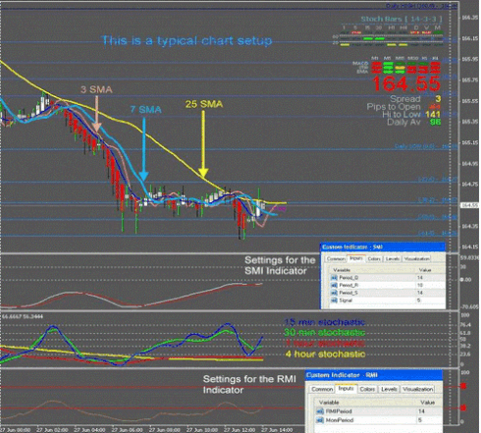Open the Levels tab in SMI dialog

(393, 258)
